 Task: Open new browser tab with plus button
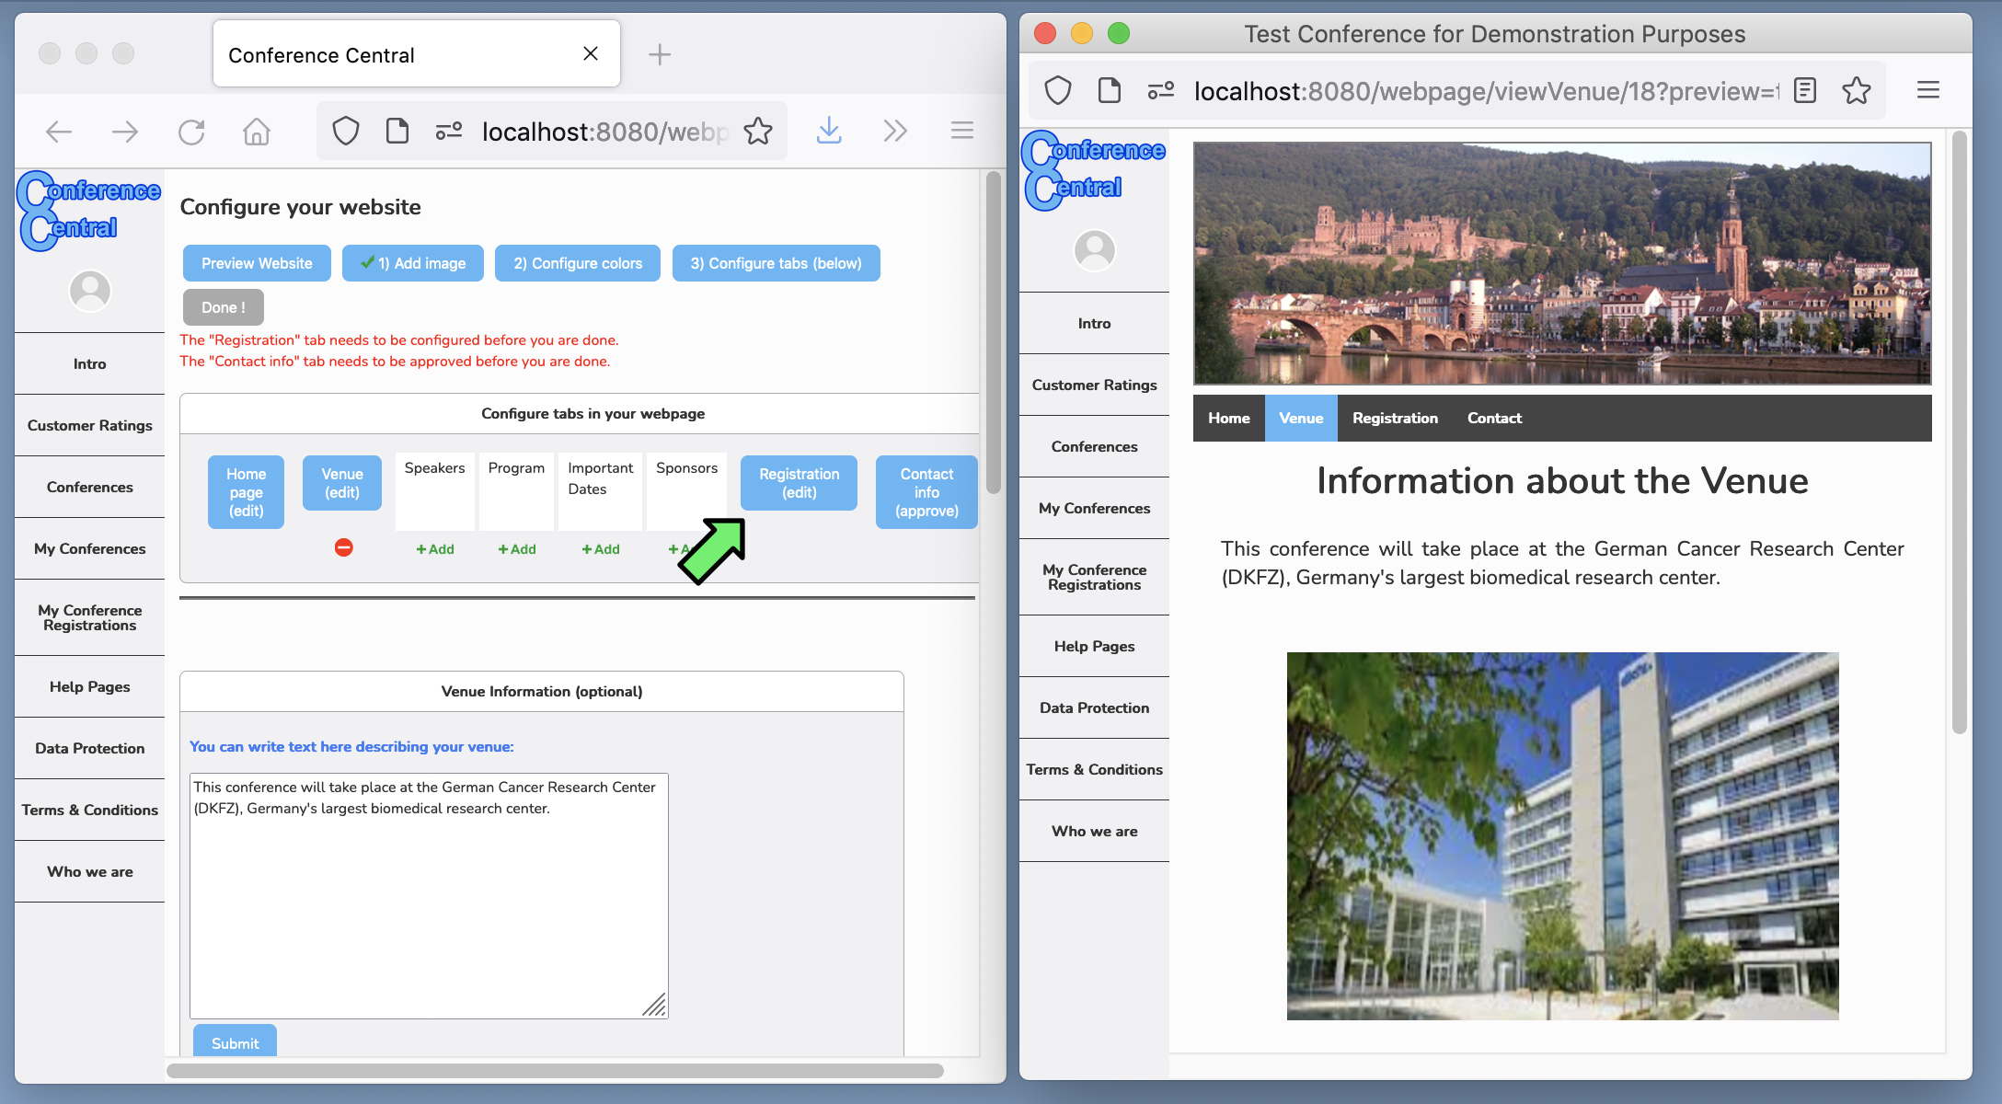(x=660, y=54)
